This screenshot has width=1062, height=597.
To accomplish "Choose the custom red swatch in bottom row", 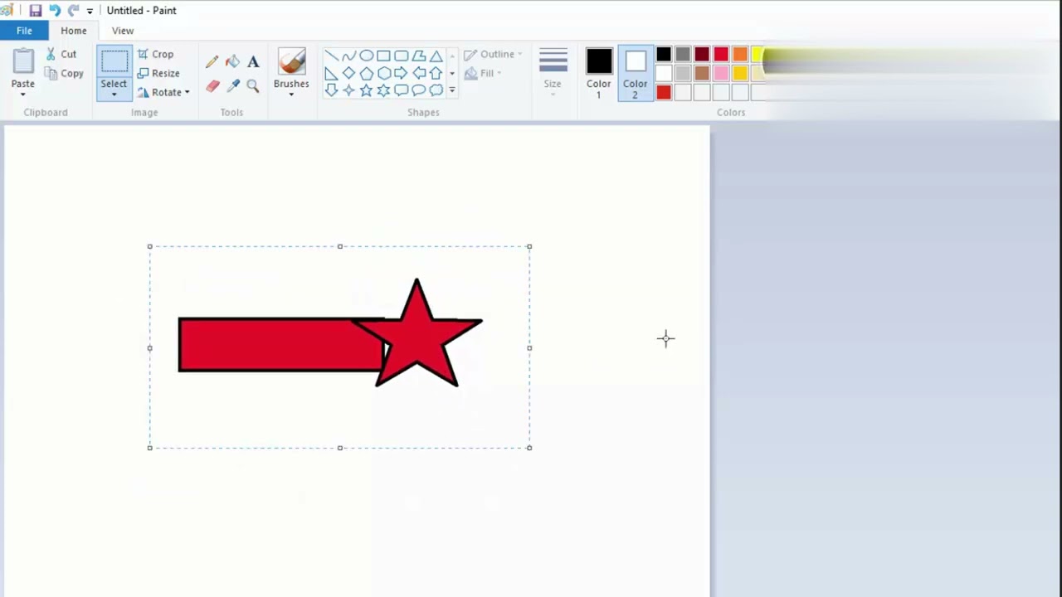I will click(x=664, y=93).
